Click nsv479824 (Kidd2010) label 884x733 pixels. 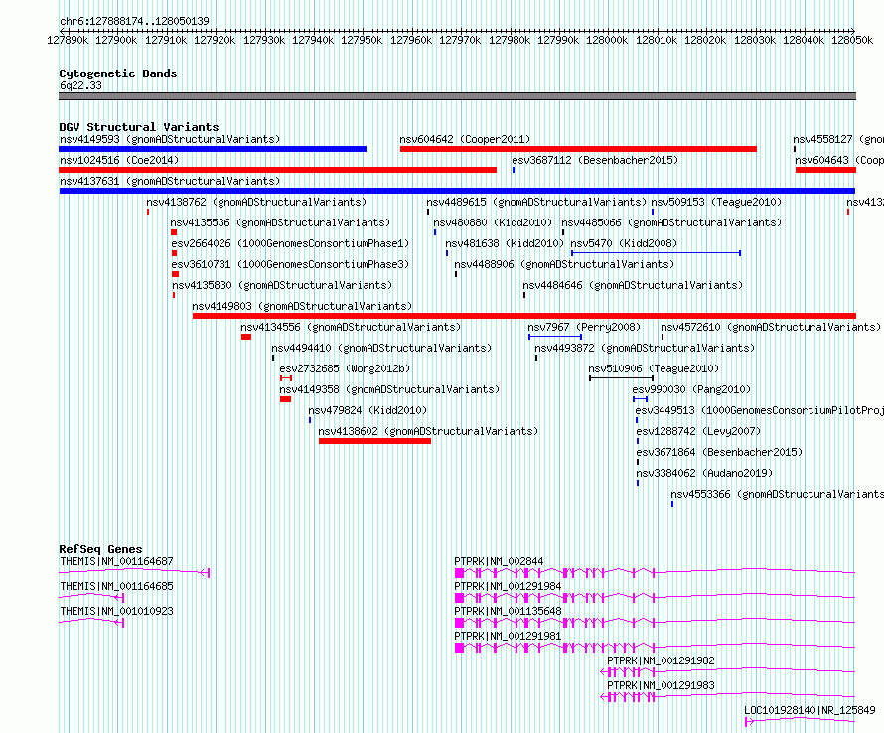368,410
